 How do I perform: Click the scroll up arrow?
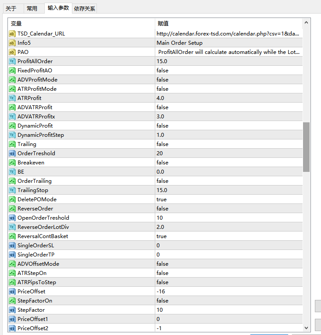[x=306, y=22]
